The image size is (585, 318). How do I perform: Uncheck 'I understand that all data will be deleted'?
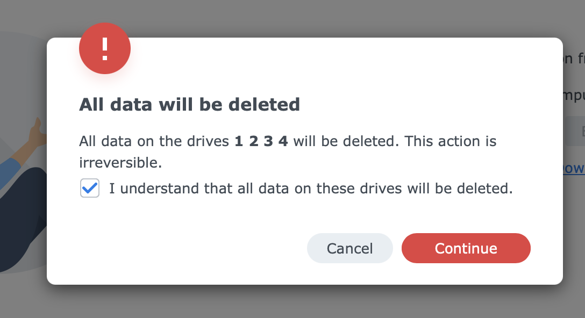click(x=89, y=188)
